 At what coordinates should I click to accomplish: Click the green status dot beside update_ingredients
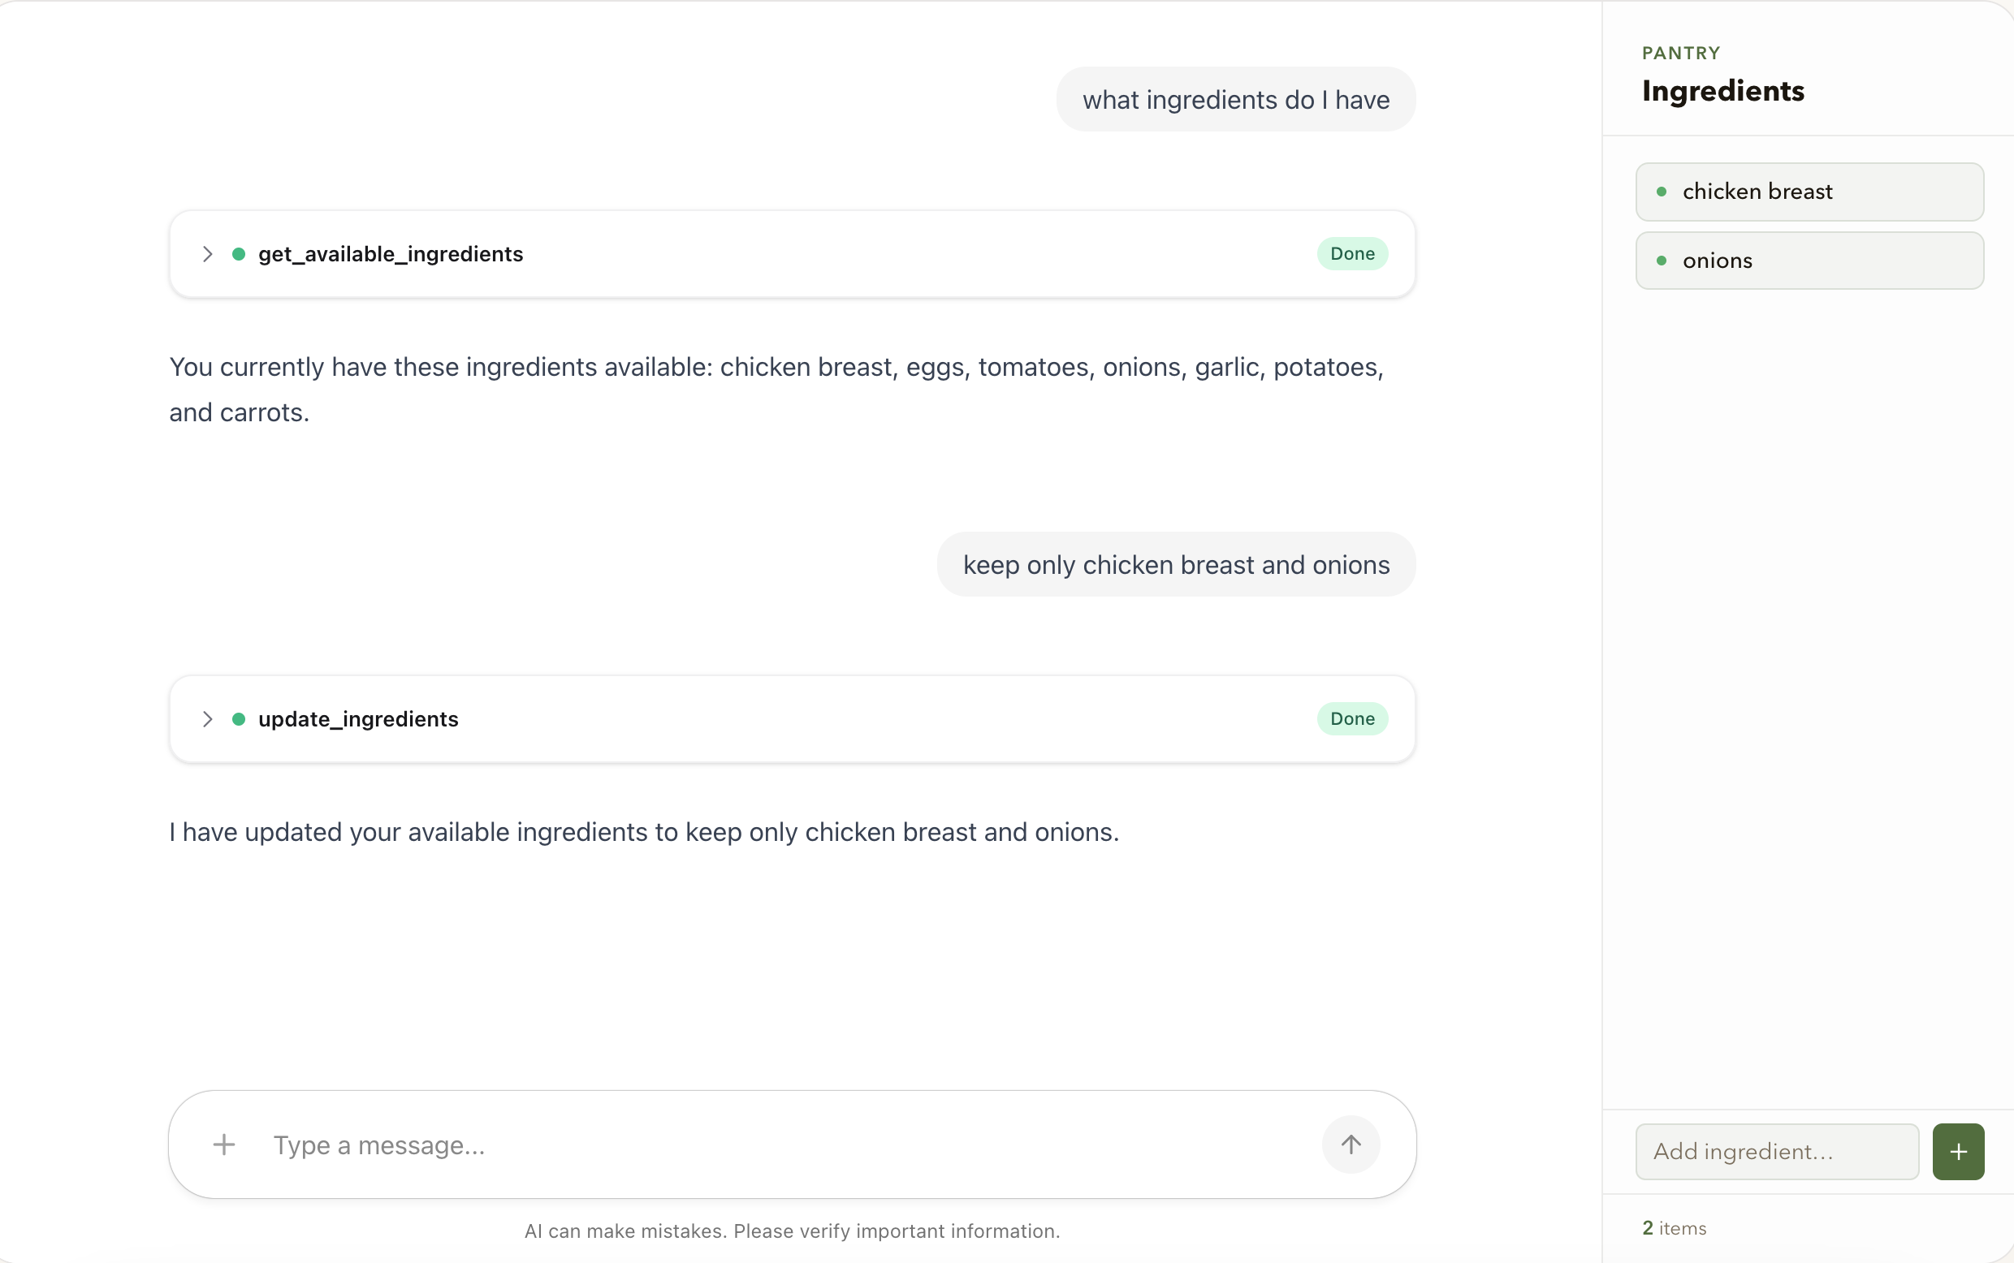(x=239, y=719)
